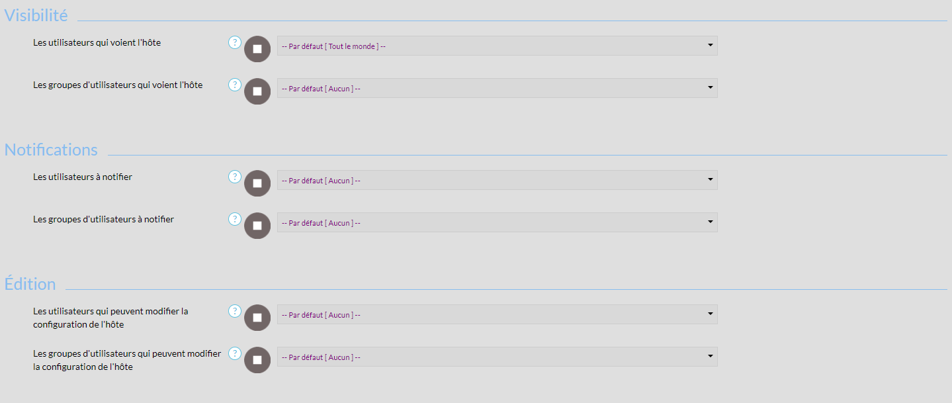
Task: Click the Notifications section heading
Action: click(x=51, y=150)
